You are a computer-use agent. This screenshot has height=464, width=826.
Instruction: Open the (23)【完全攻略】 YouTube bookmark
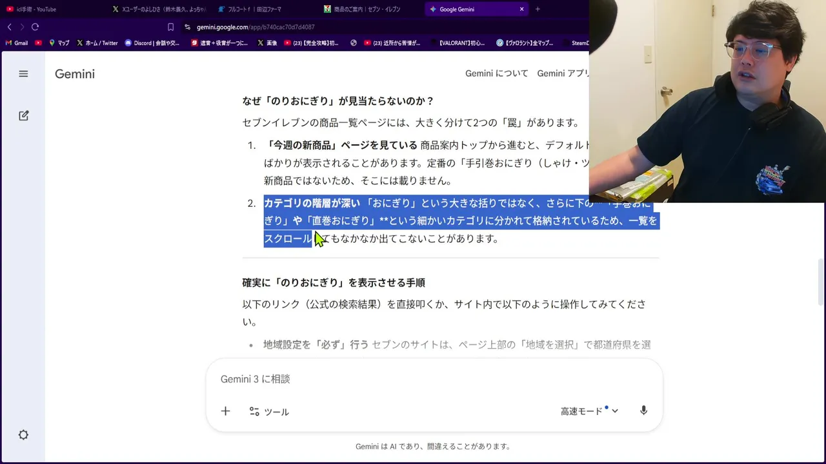coord(311,43)
